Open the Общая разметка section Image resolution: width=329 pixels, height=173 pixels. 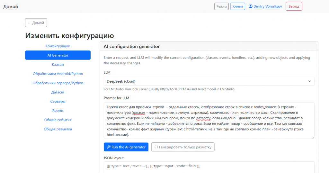(58, 129)
